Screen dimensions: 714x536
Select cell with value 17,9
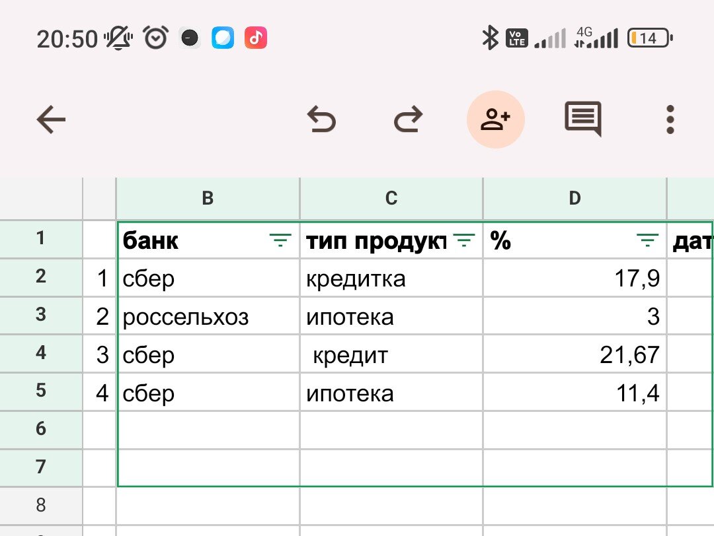(575, 278)
